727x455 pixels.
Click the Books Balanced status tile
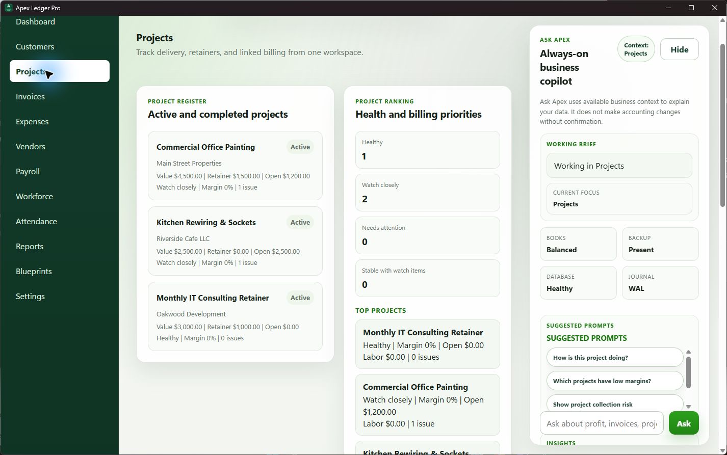click(578, 244)
